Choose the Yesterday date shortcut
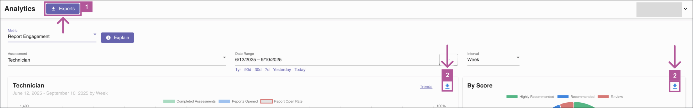The image size is (693, 108). pos(282,69)
